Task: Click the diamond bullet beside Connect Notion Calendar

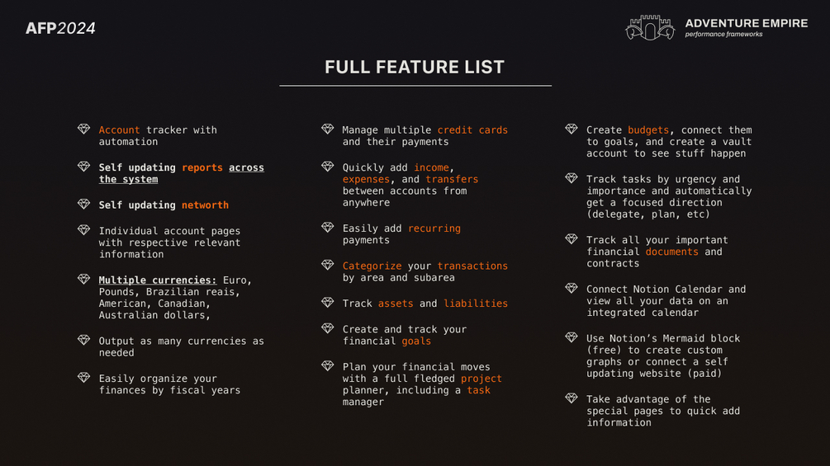Action: 571,289
